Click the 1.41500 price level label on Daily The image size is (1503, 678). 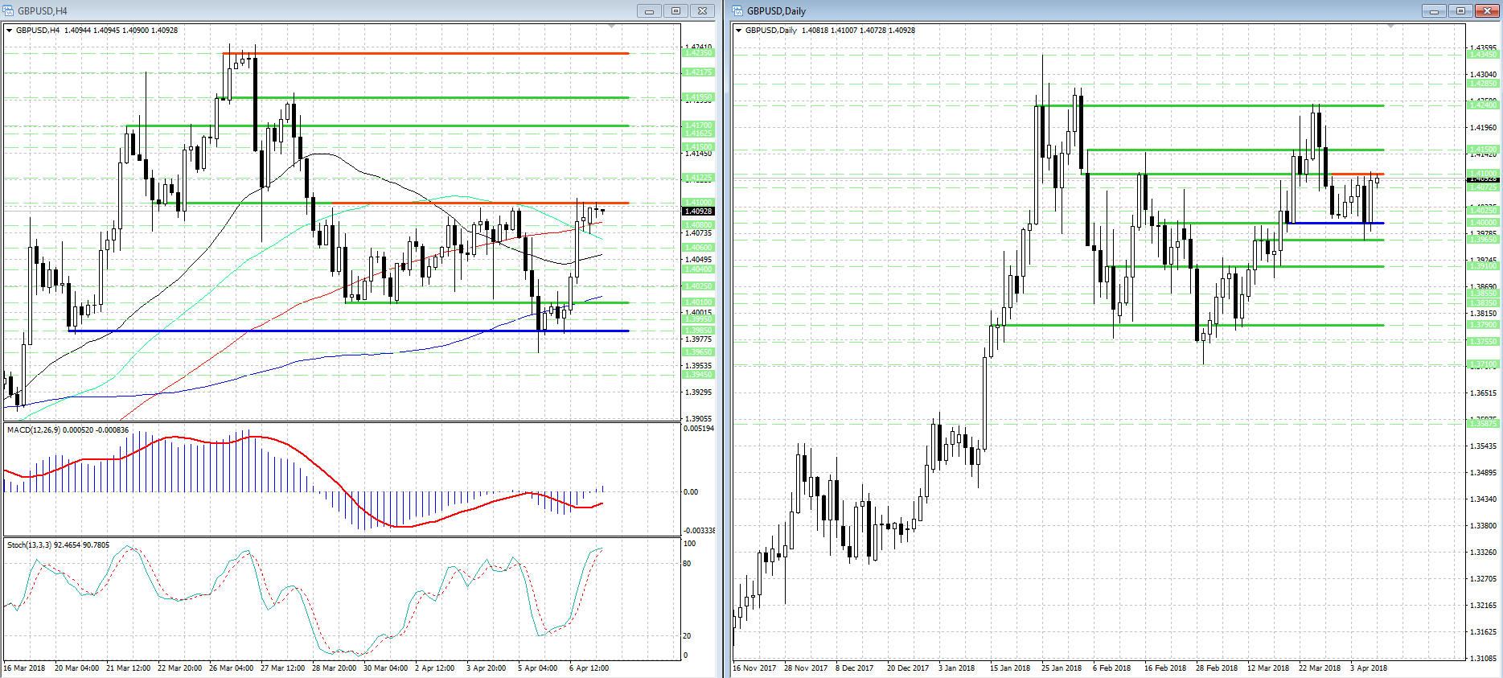click(x=1483, y=150)
